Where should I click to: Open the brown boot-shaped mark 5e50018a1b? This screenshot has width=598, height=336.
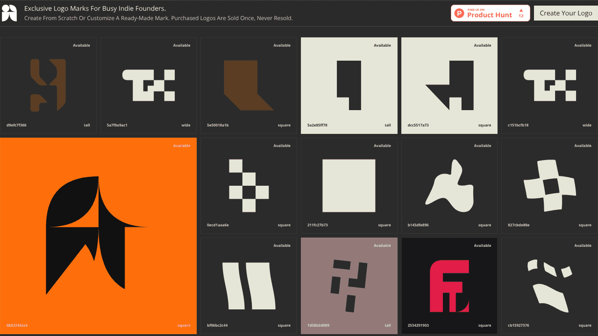pos(249,85)
